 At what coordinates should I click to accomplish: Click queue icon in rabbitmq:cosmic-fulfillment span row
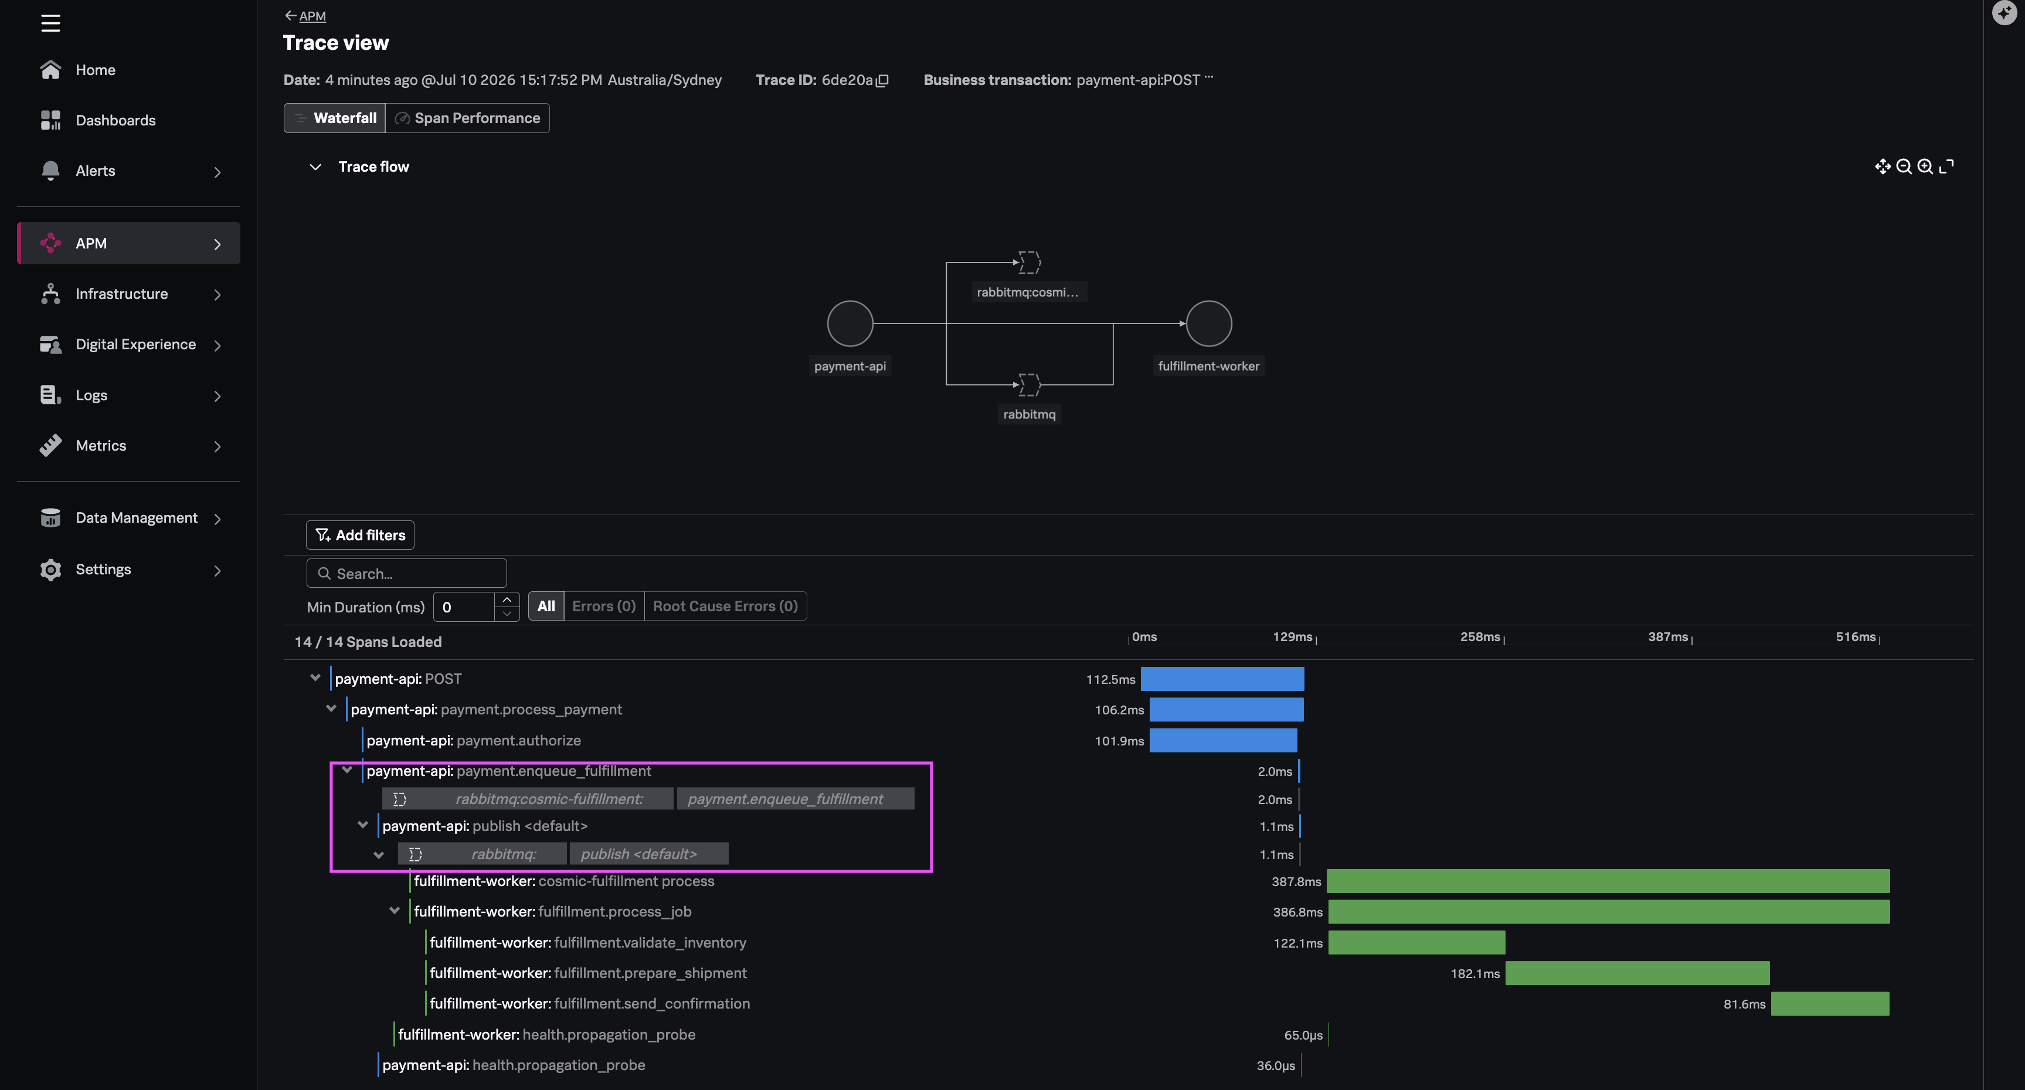point(399,799)
